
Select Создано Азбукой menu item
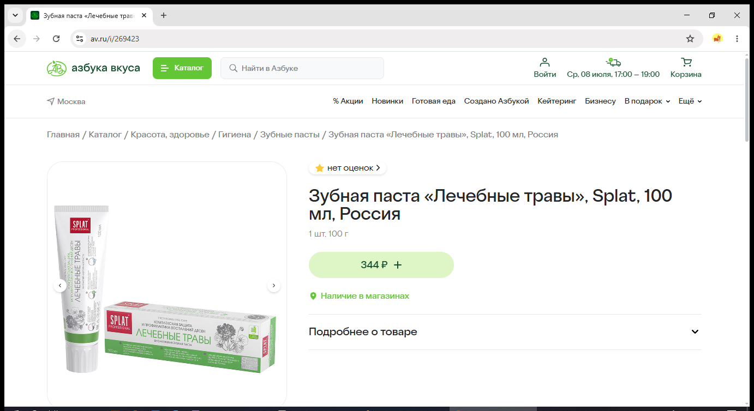pos(496,101)
